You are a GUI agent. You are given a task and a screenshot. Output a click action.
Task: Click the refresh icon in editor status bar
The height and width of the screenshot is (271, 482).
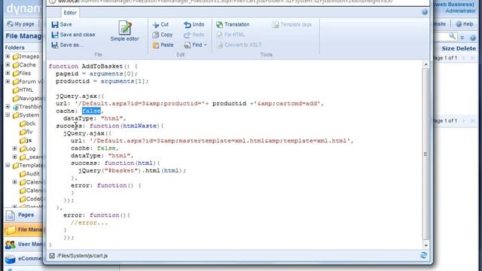[423, 255]
